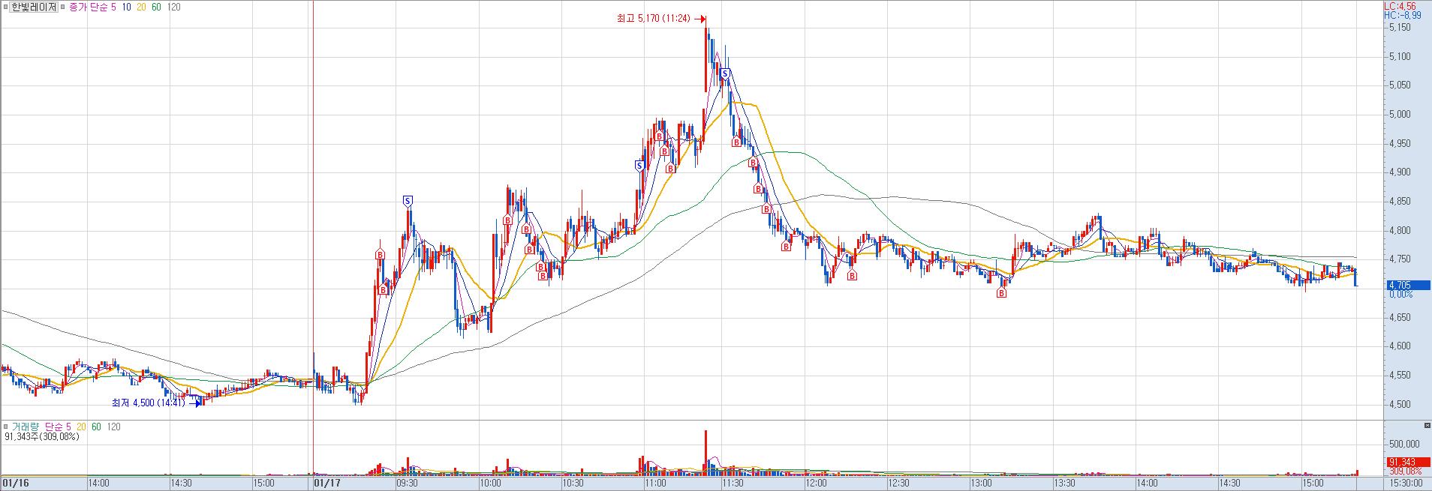Click the 12:00 time axis label
Image resolution: width=1432 pixels, height=491 pixels.
[x=815, y=484]
